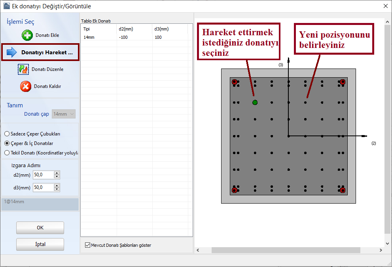This screenshot has height=267, width=392.
Task: Click the red X Donatı Kaldır icon
Action: click(x=26, y=86)
